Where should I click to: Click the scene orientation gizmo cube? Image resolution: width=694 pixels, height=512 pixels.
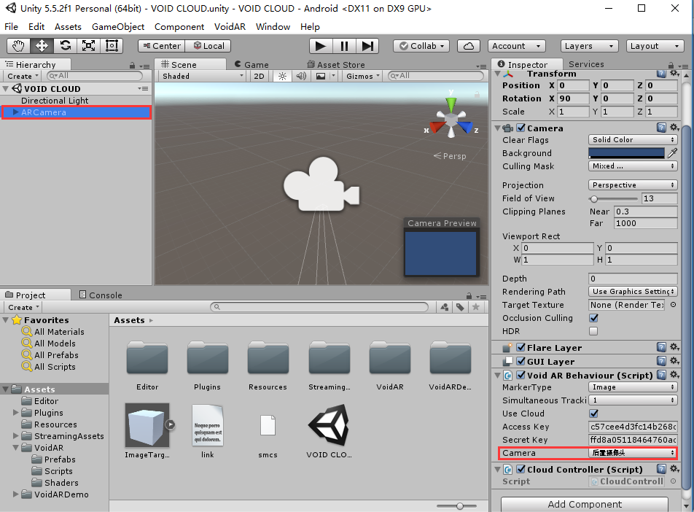point(451,119)
